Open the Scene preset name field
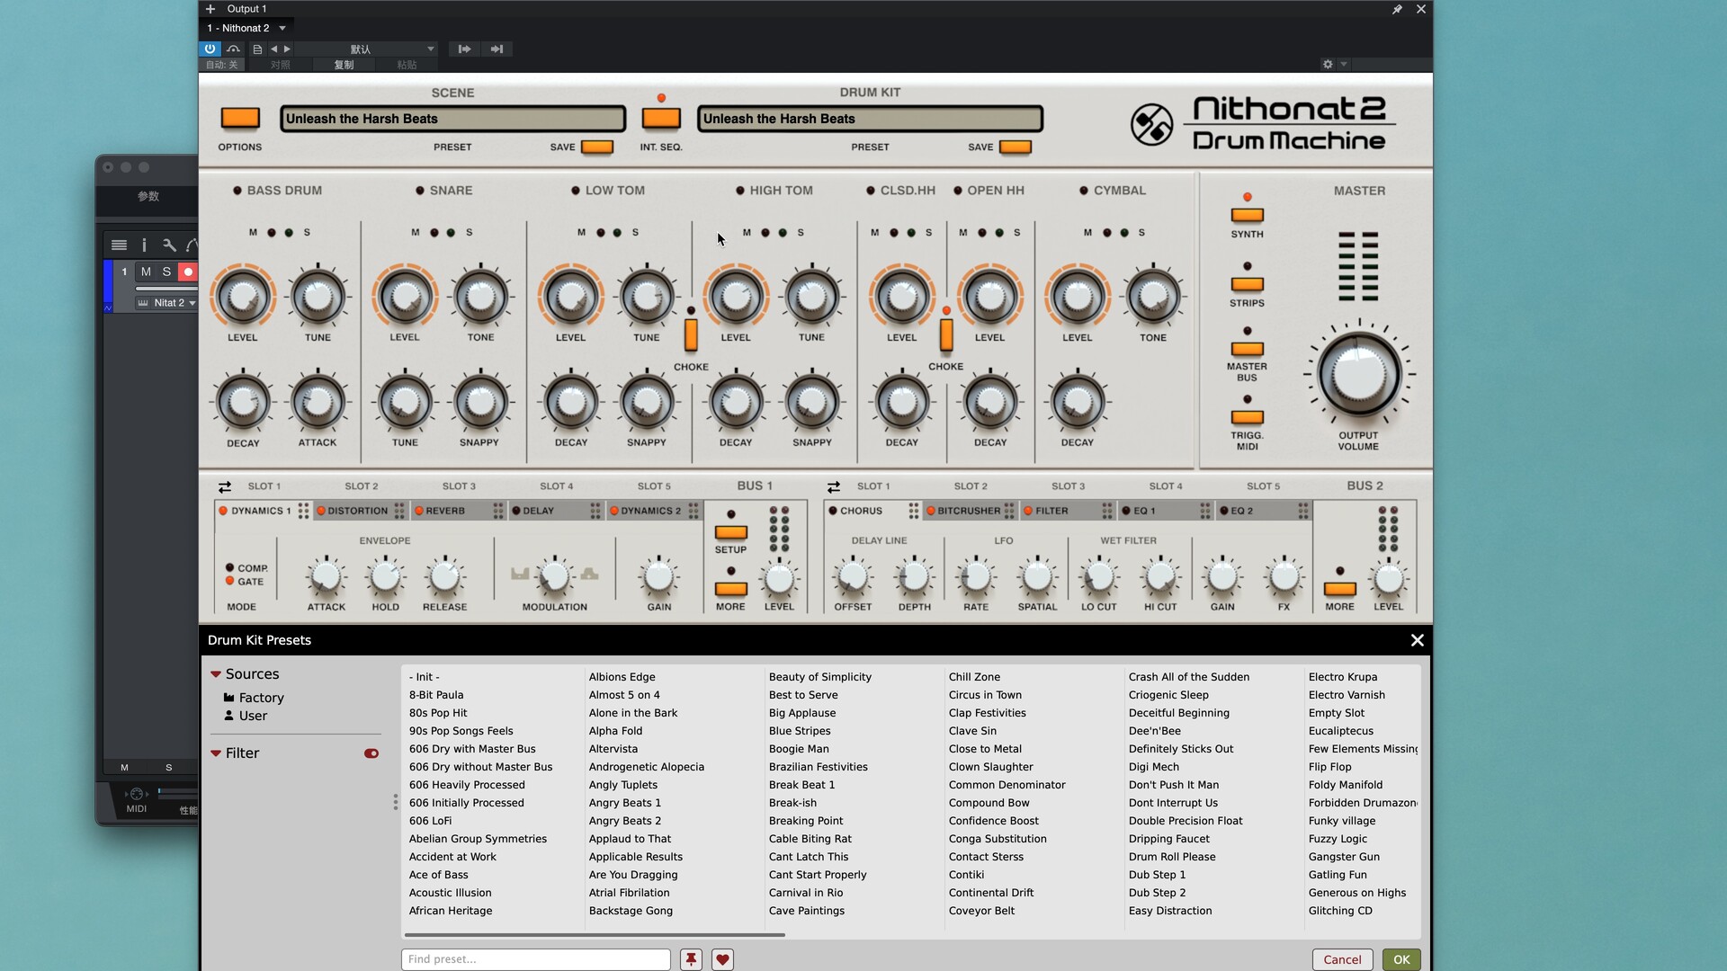The image size is (1727, 971). [452, 119]
